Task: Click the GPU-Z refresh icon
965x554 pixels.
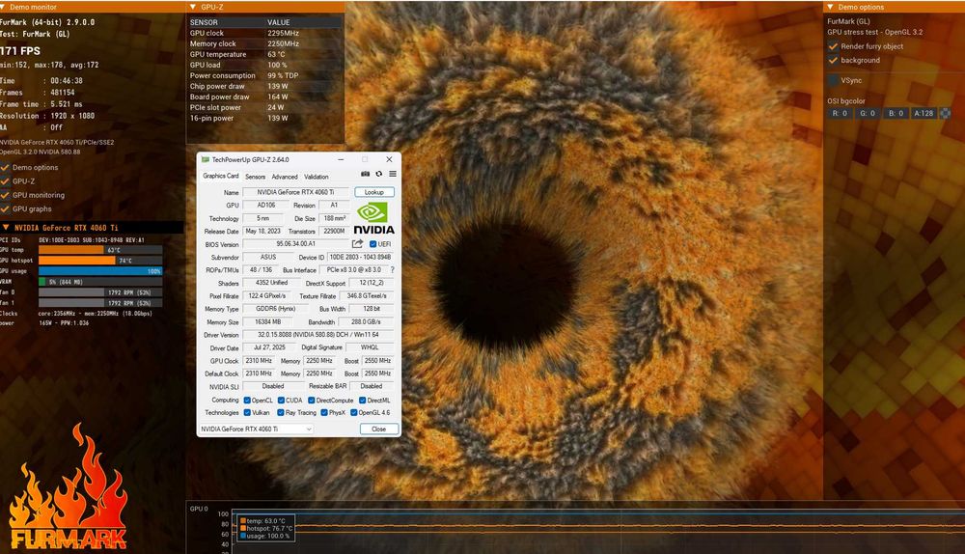Action: tap(379, 174)
